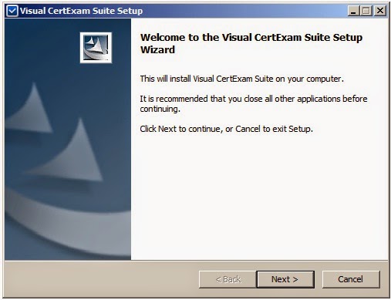Click the grayed-out maximize button
The image size is (391, 300).
(366, 11)
